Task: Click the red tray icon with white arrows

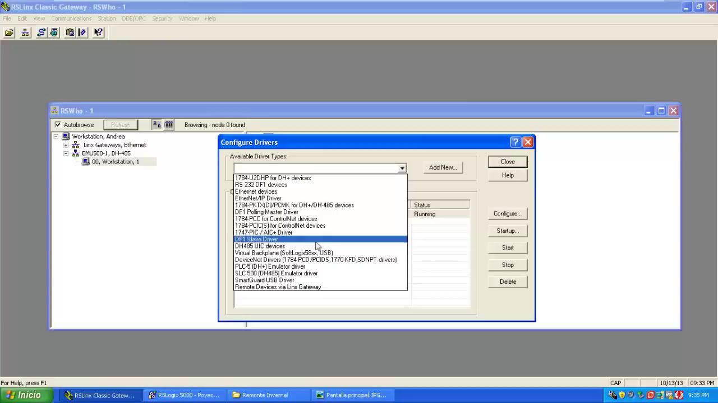Action: [679, 395]
